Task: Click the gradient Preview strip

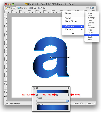Action: coord(53,108)
